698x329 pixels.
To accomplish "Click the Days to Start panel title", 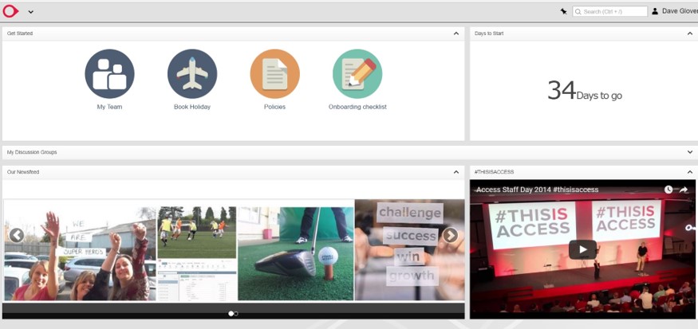I will pyautogui.click(x=489, y=33).
